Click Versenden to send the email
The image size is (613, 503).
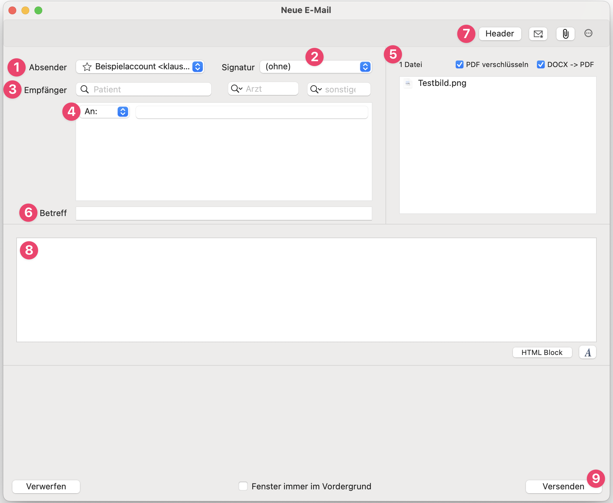tap(563, 486)
